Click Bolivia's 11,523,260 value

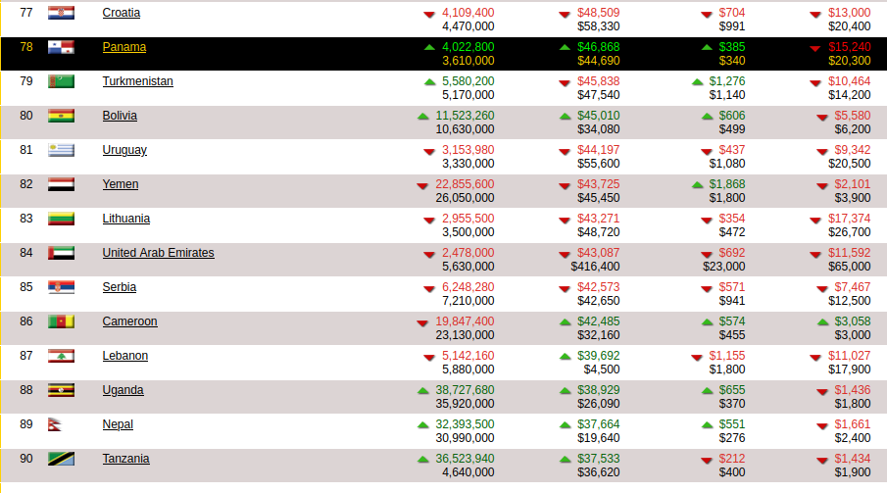coord(465,116)
